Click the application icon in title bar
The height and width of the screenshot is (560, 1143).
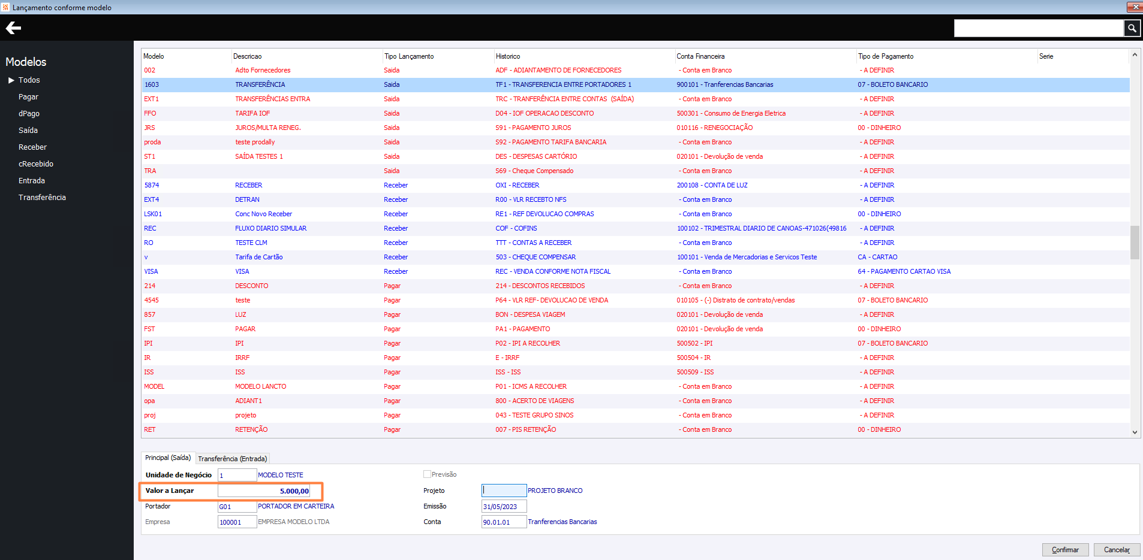tap(5, 7)
